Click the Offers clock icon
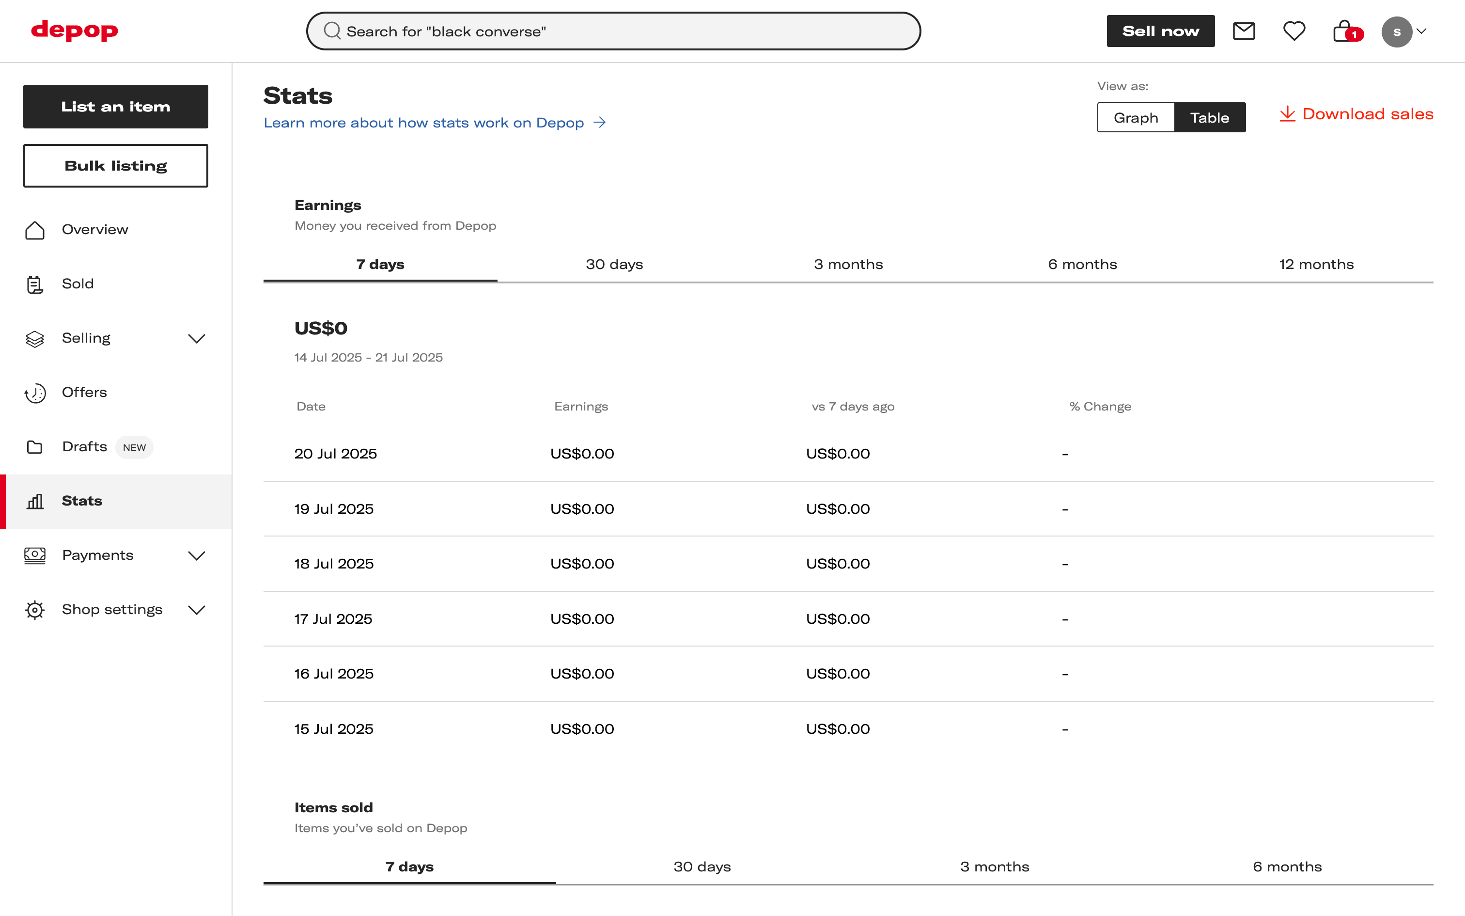Viewport: 1465px width, 916px height. (34, 393)
